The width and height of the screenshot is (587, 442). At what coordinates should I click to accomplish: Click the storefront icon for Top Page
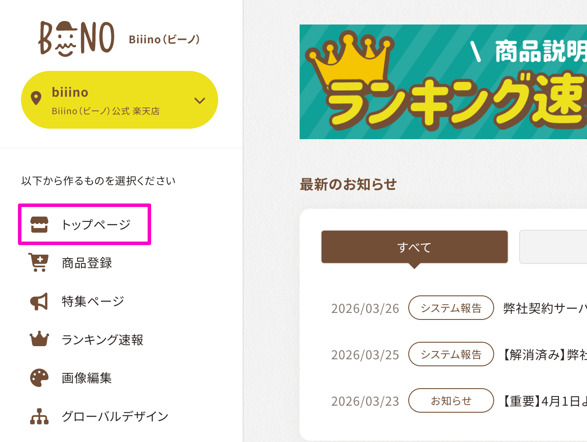39,225
